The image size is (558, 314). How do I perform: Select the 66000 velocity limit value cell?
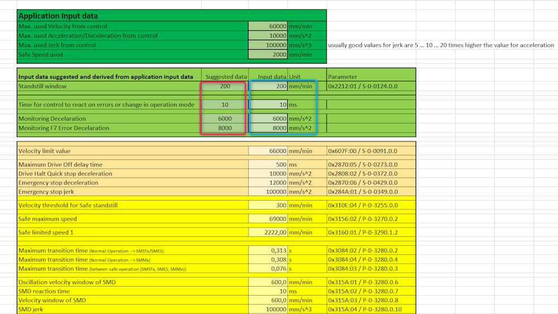[x=268, y=151]
